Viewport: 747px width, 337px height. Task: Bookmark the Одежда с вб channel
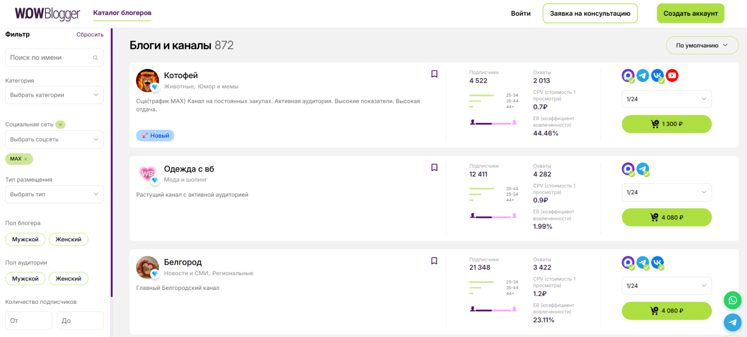[x=434, y=168]
